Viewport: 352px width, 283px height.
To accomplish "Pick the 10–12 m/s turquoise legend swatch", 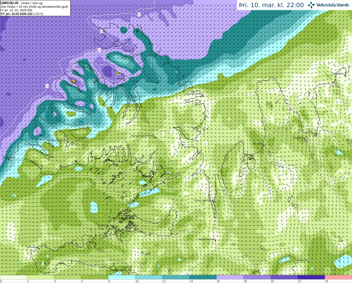I will click(x=149, y=277).
